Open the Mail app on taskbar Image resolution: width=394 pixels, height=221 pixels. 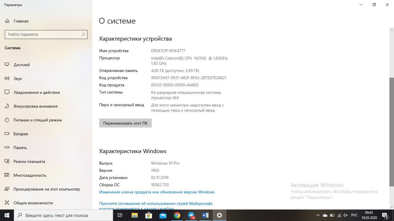point(163,215)
